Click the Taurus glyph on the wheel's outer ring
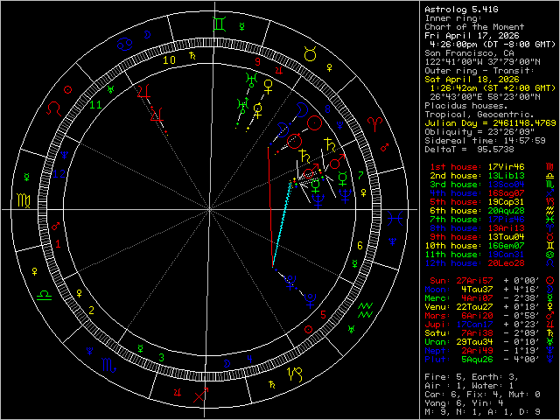This screenshot has width=560, height=420. click(310, 54)
